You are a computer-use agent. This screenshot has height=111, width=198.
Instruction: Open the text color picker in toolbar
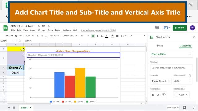(106, 36)
